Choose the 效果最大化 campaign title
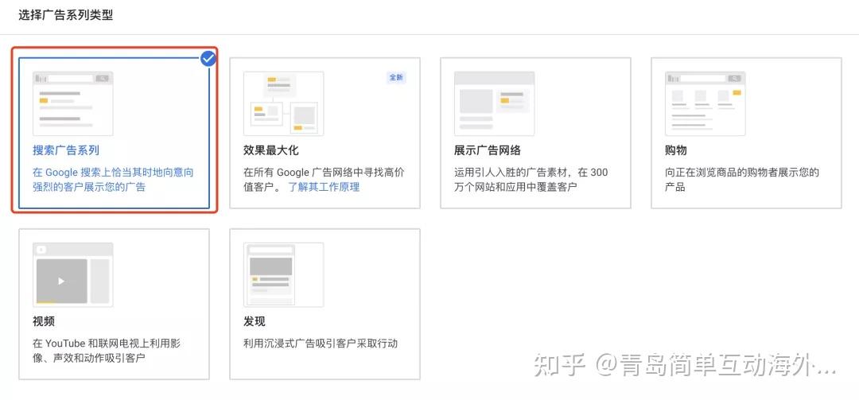Image resolution: width=859 pixels, height=400 pixels. 271,150
